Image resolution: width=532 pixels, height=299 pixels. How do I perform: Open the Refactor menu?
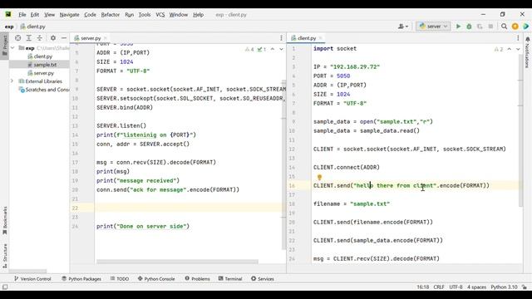tap(111, 15)
